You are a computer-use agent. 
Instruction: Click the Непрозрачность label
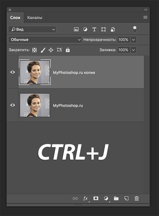tap(100, 40)
